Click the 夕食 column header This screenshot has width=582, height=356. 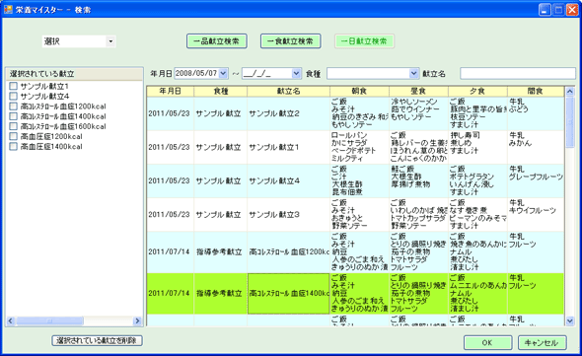(x=477, y=91)
